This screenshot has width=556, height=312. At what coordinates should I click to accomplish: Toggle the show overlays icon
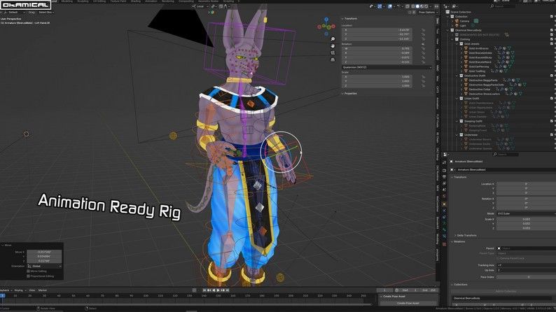tap(390, 6)
